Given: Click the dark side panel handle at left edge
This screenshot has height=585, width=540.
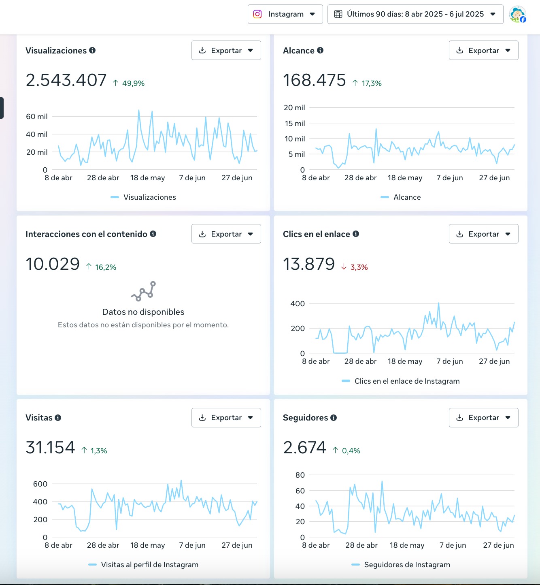Looking at the screenshot, I should click(2, 108).
